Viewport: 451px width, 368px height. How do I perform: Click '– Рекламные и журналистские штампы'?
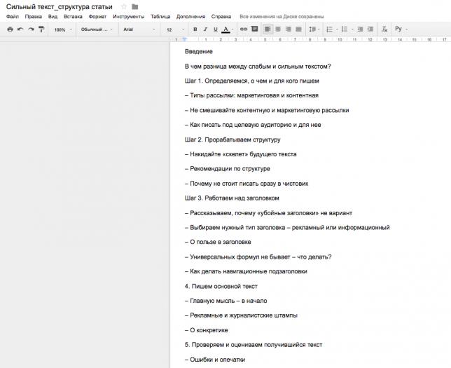pos(241,315)
